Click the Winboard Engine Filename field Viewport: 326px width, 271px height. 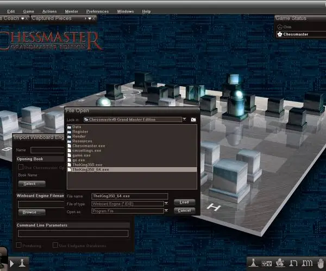41,205
